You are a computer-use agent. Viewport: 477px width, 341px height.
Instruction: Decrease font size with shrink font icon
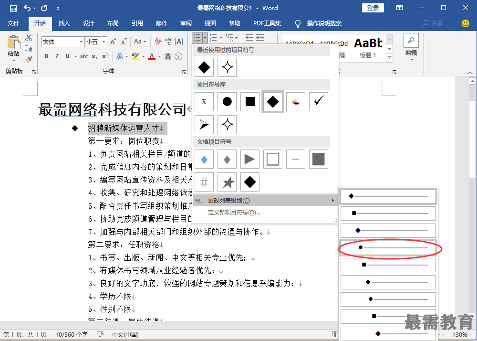tap(124, 42)
